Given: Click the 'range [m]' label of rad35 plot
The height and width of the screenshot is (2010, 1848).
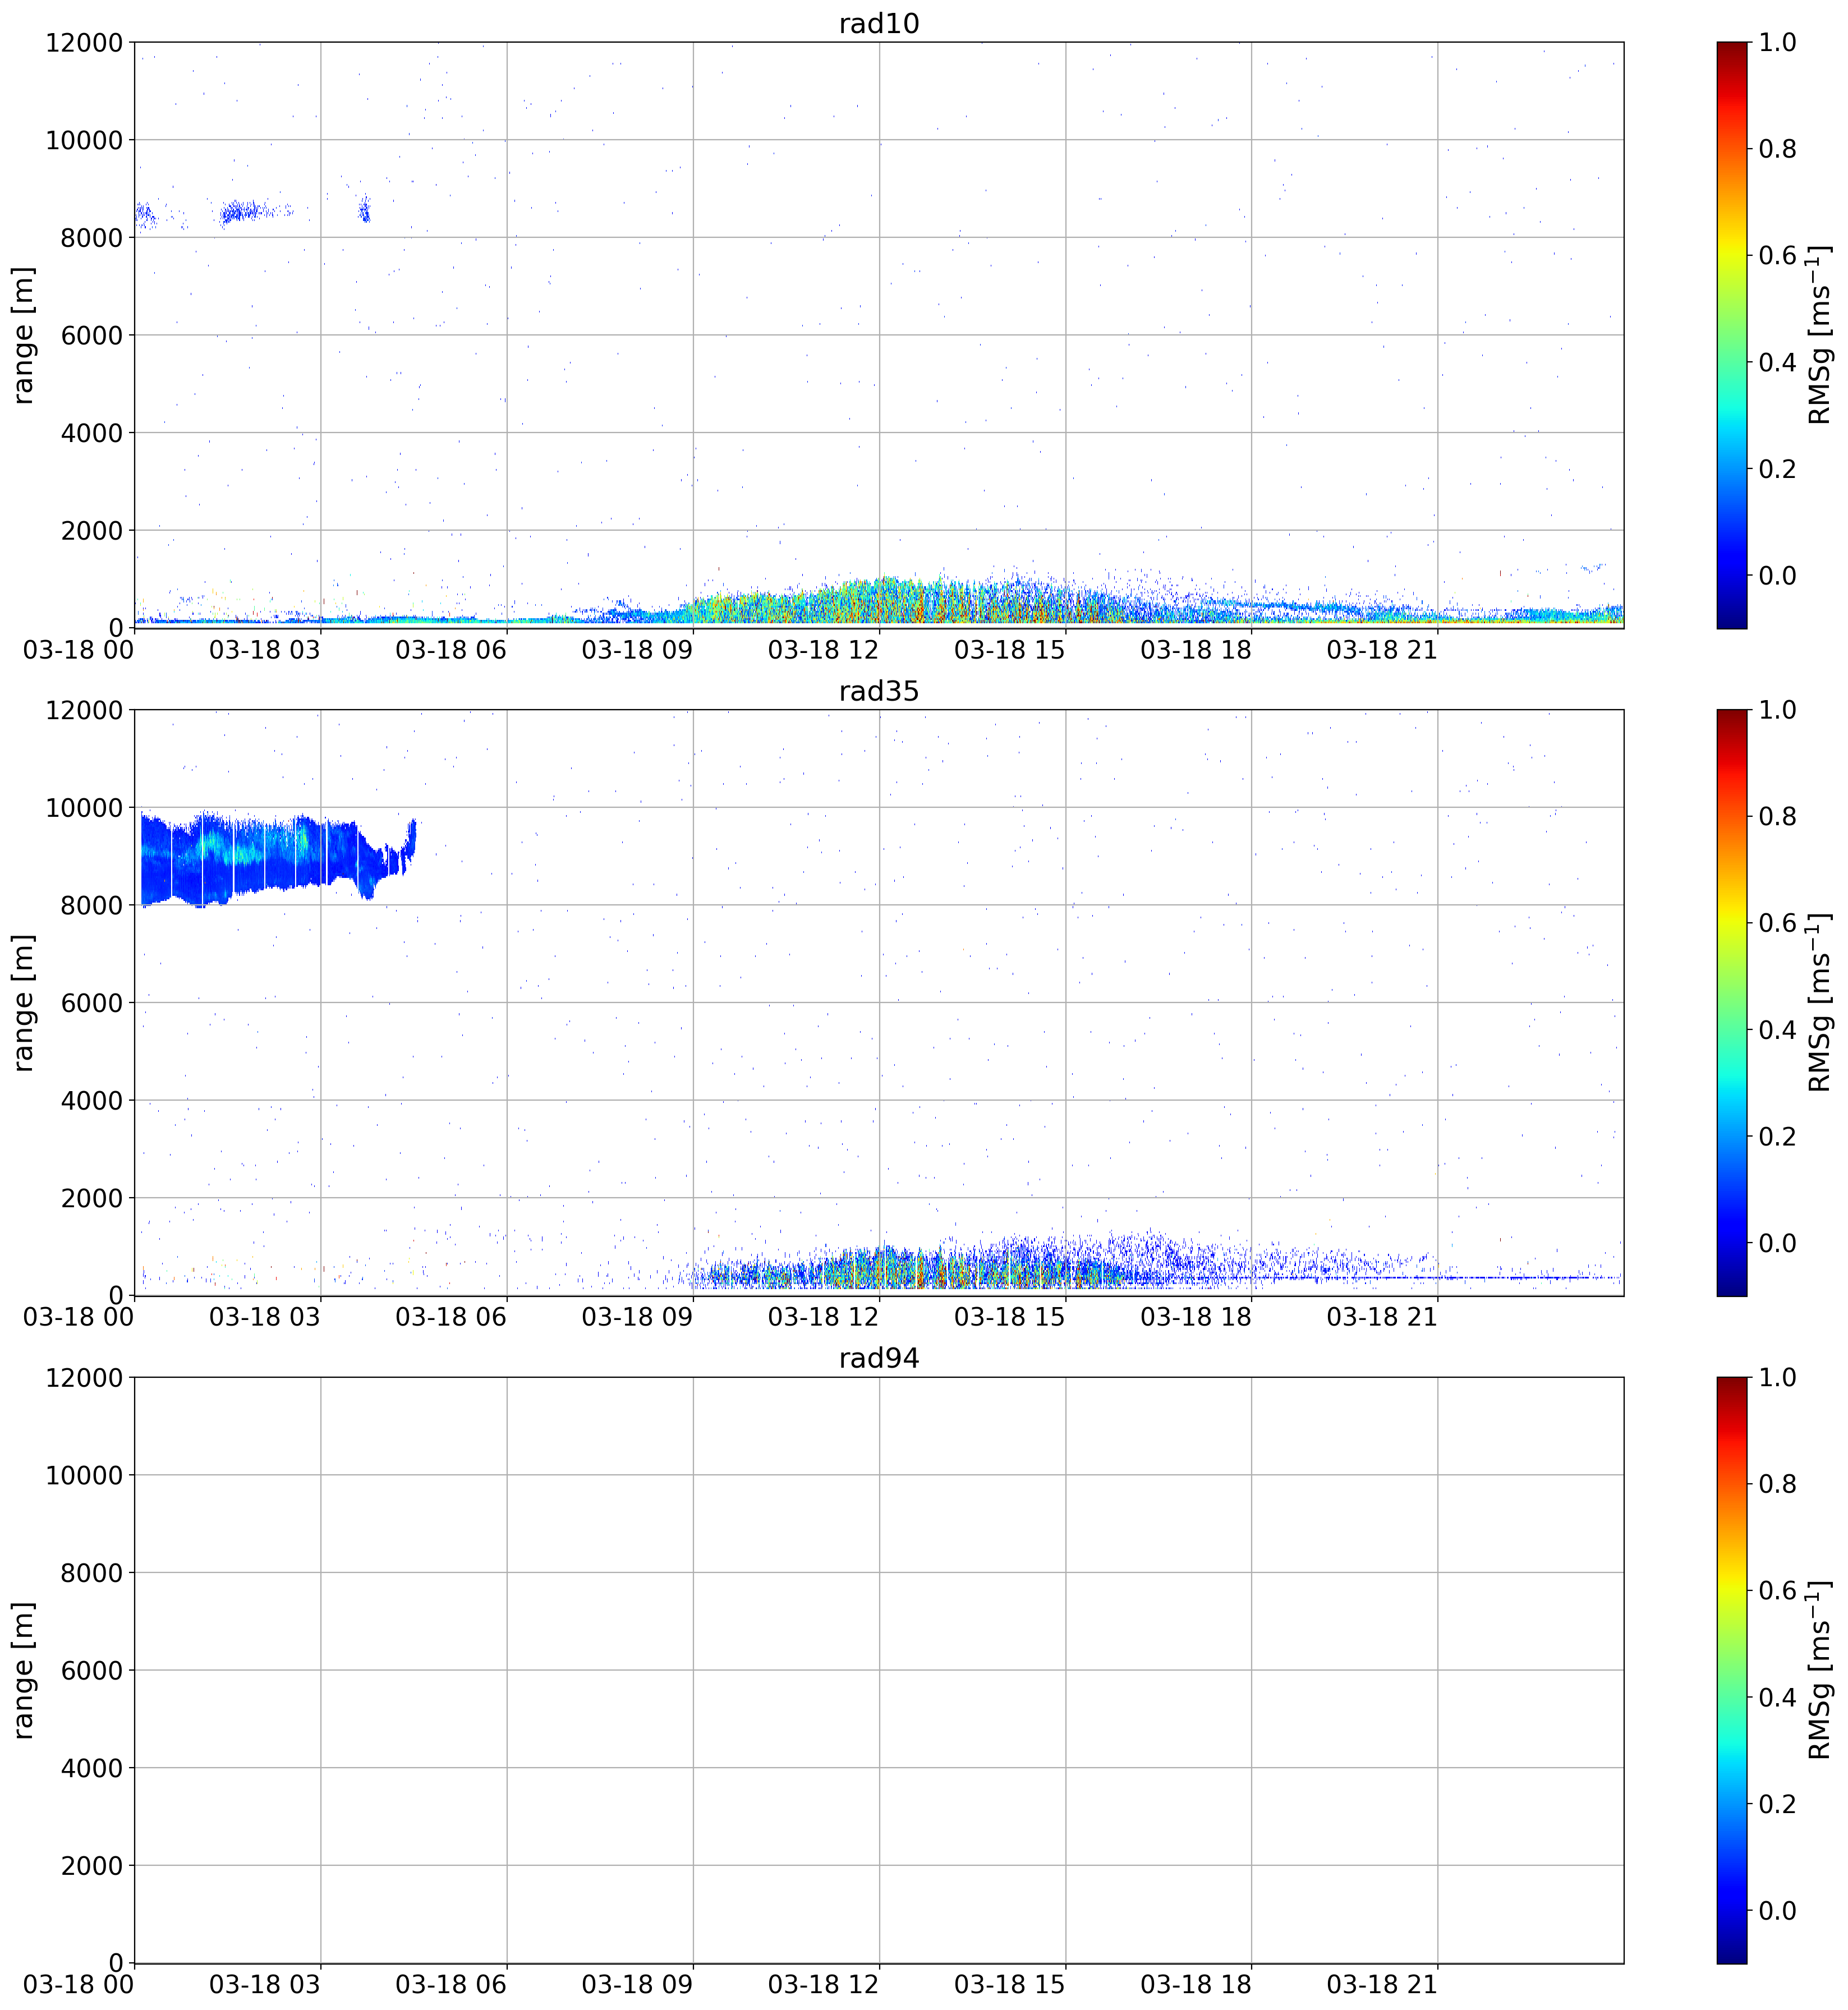Looking at the screenshot, I should click(23, 1002).
